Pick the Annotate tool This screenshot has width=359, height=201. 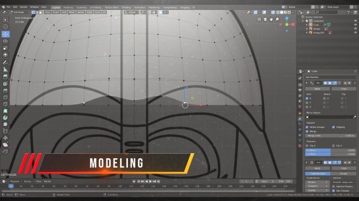coord(6,62)
